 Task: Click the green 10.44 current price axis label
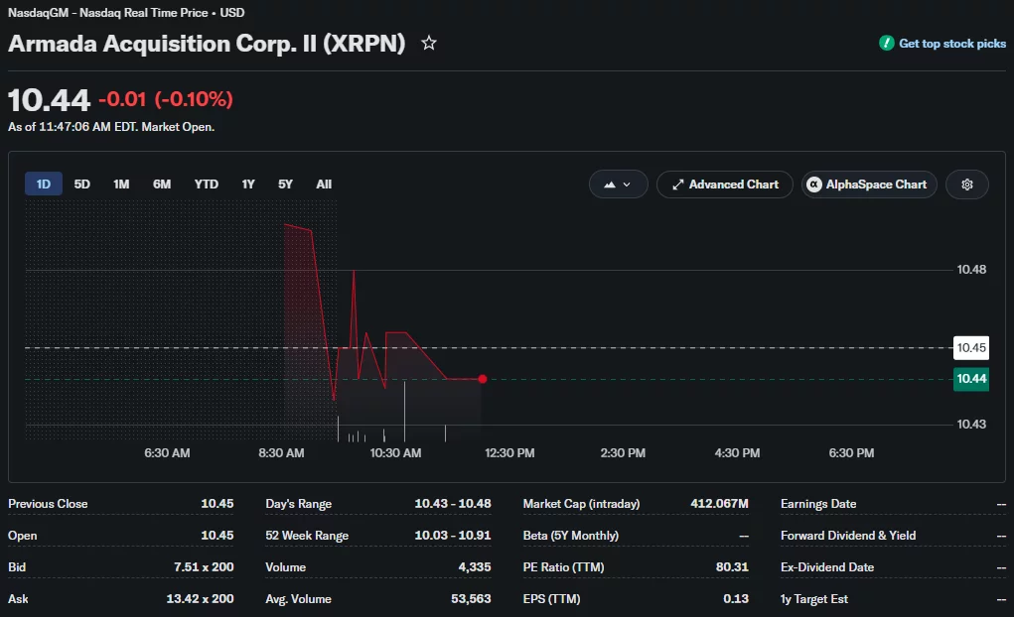click(x=971, y=379)
